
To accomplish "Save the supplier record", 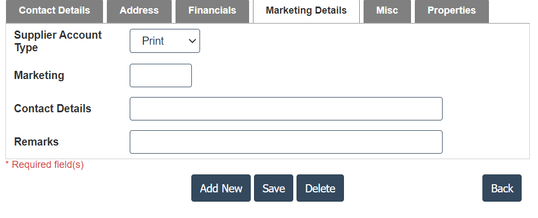I will coord(274,188).
